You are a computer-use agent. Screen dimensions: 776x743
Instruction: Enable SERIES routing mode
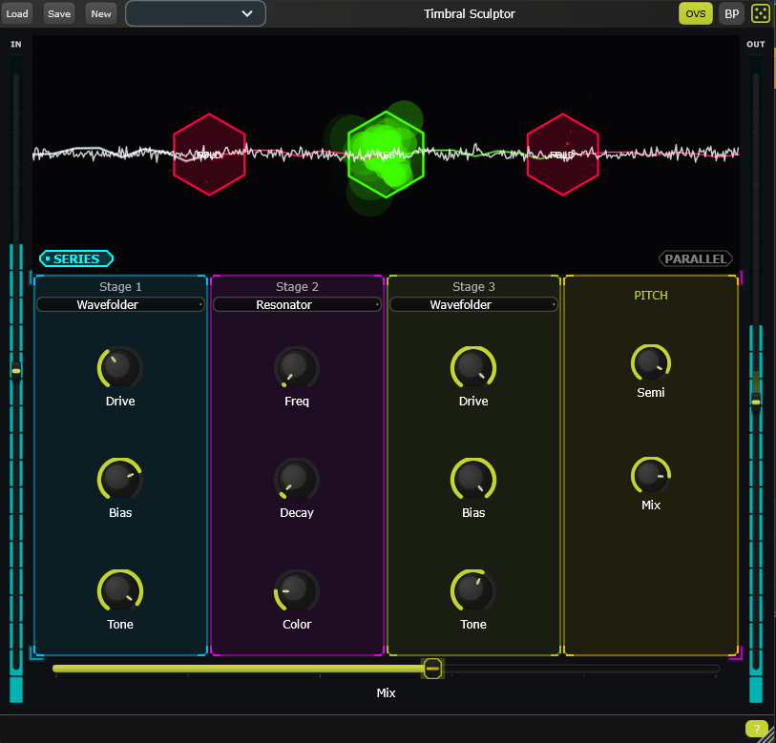point(75,258)
